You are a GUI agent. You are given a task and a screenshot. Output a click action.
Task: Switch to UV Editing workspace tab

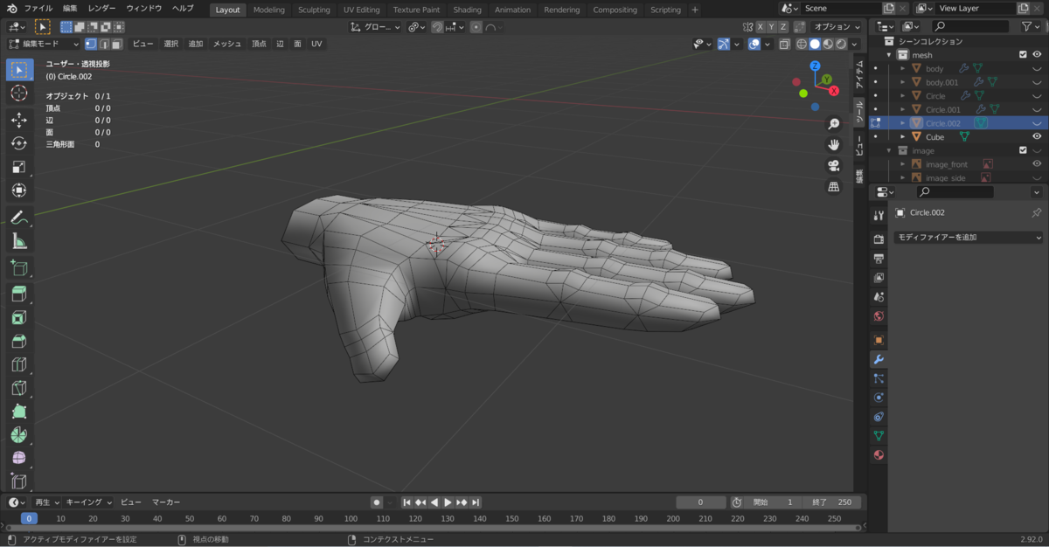click(362, 10)
